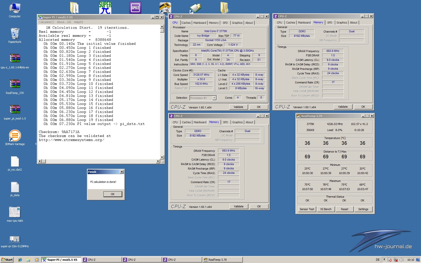Click Super PI vertical scrollbar down arrow
This screenshot has height=263, width=421.
tap(162, 157)
